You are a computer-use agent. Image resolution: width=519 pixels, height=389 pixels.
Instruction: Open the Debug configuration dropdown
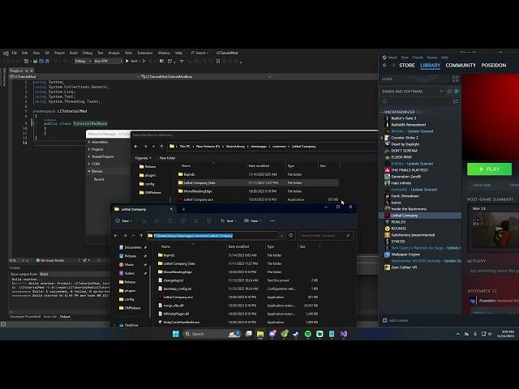click(83, 62)
